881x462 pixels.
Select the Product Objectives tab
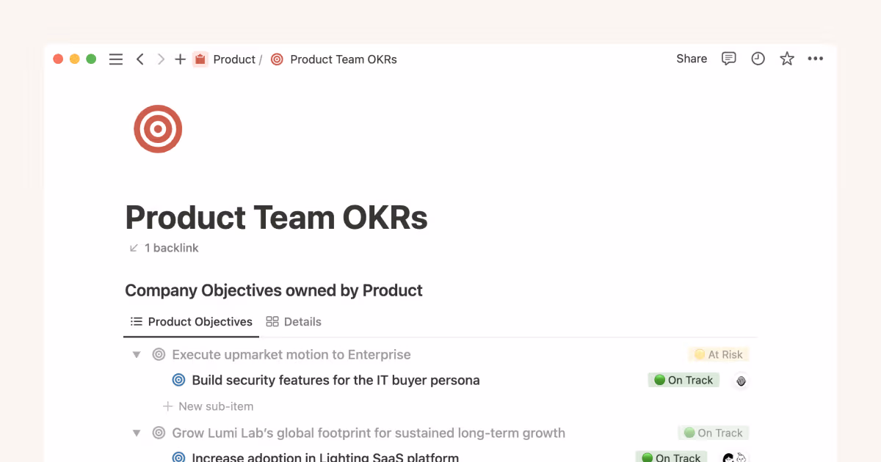191,321
